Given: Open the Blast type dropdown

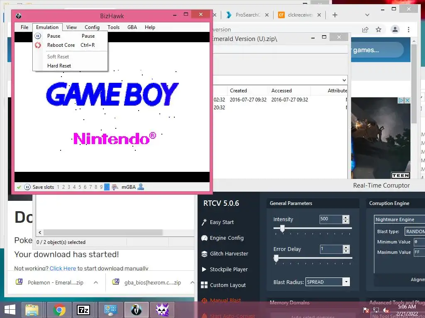Looking at the screenshot, I should point(415,231).
